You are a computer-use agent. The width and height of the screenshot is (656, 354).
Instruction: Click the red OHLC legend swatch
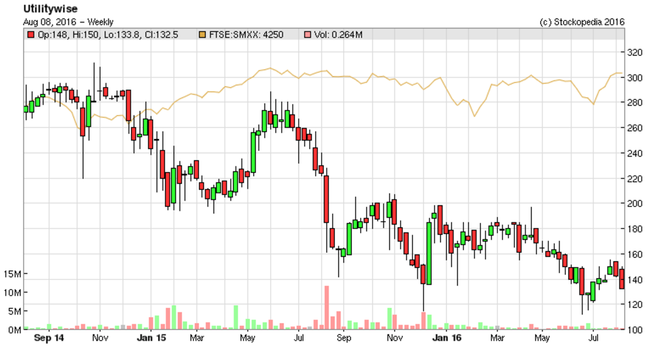coord(31,34)
